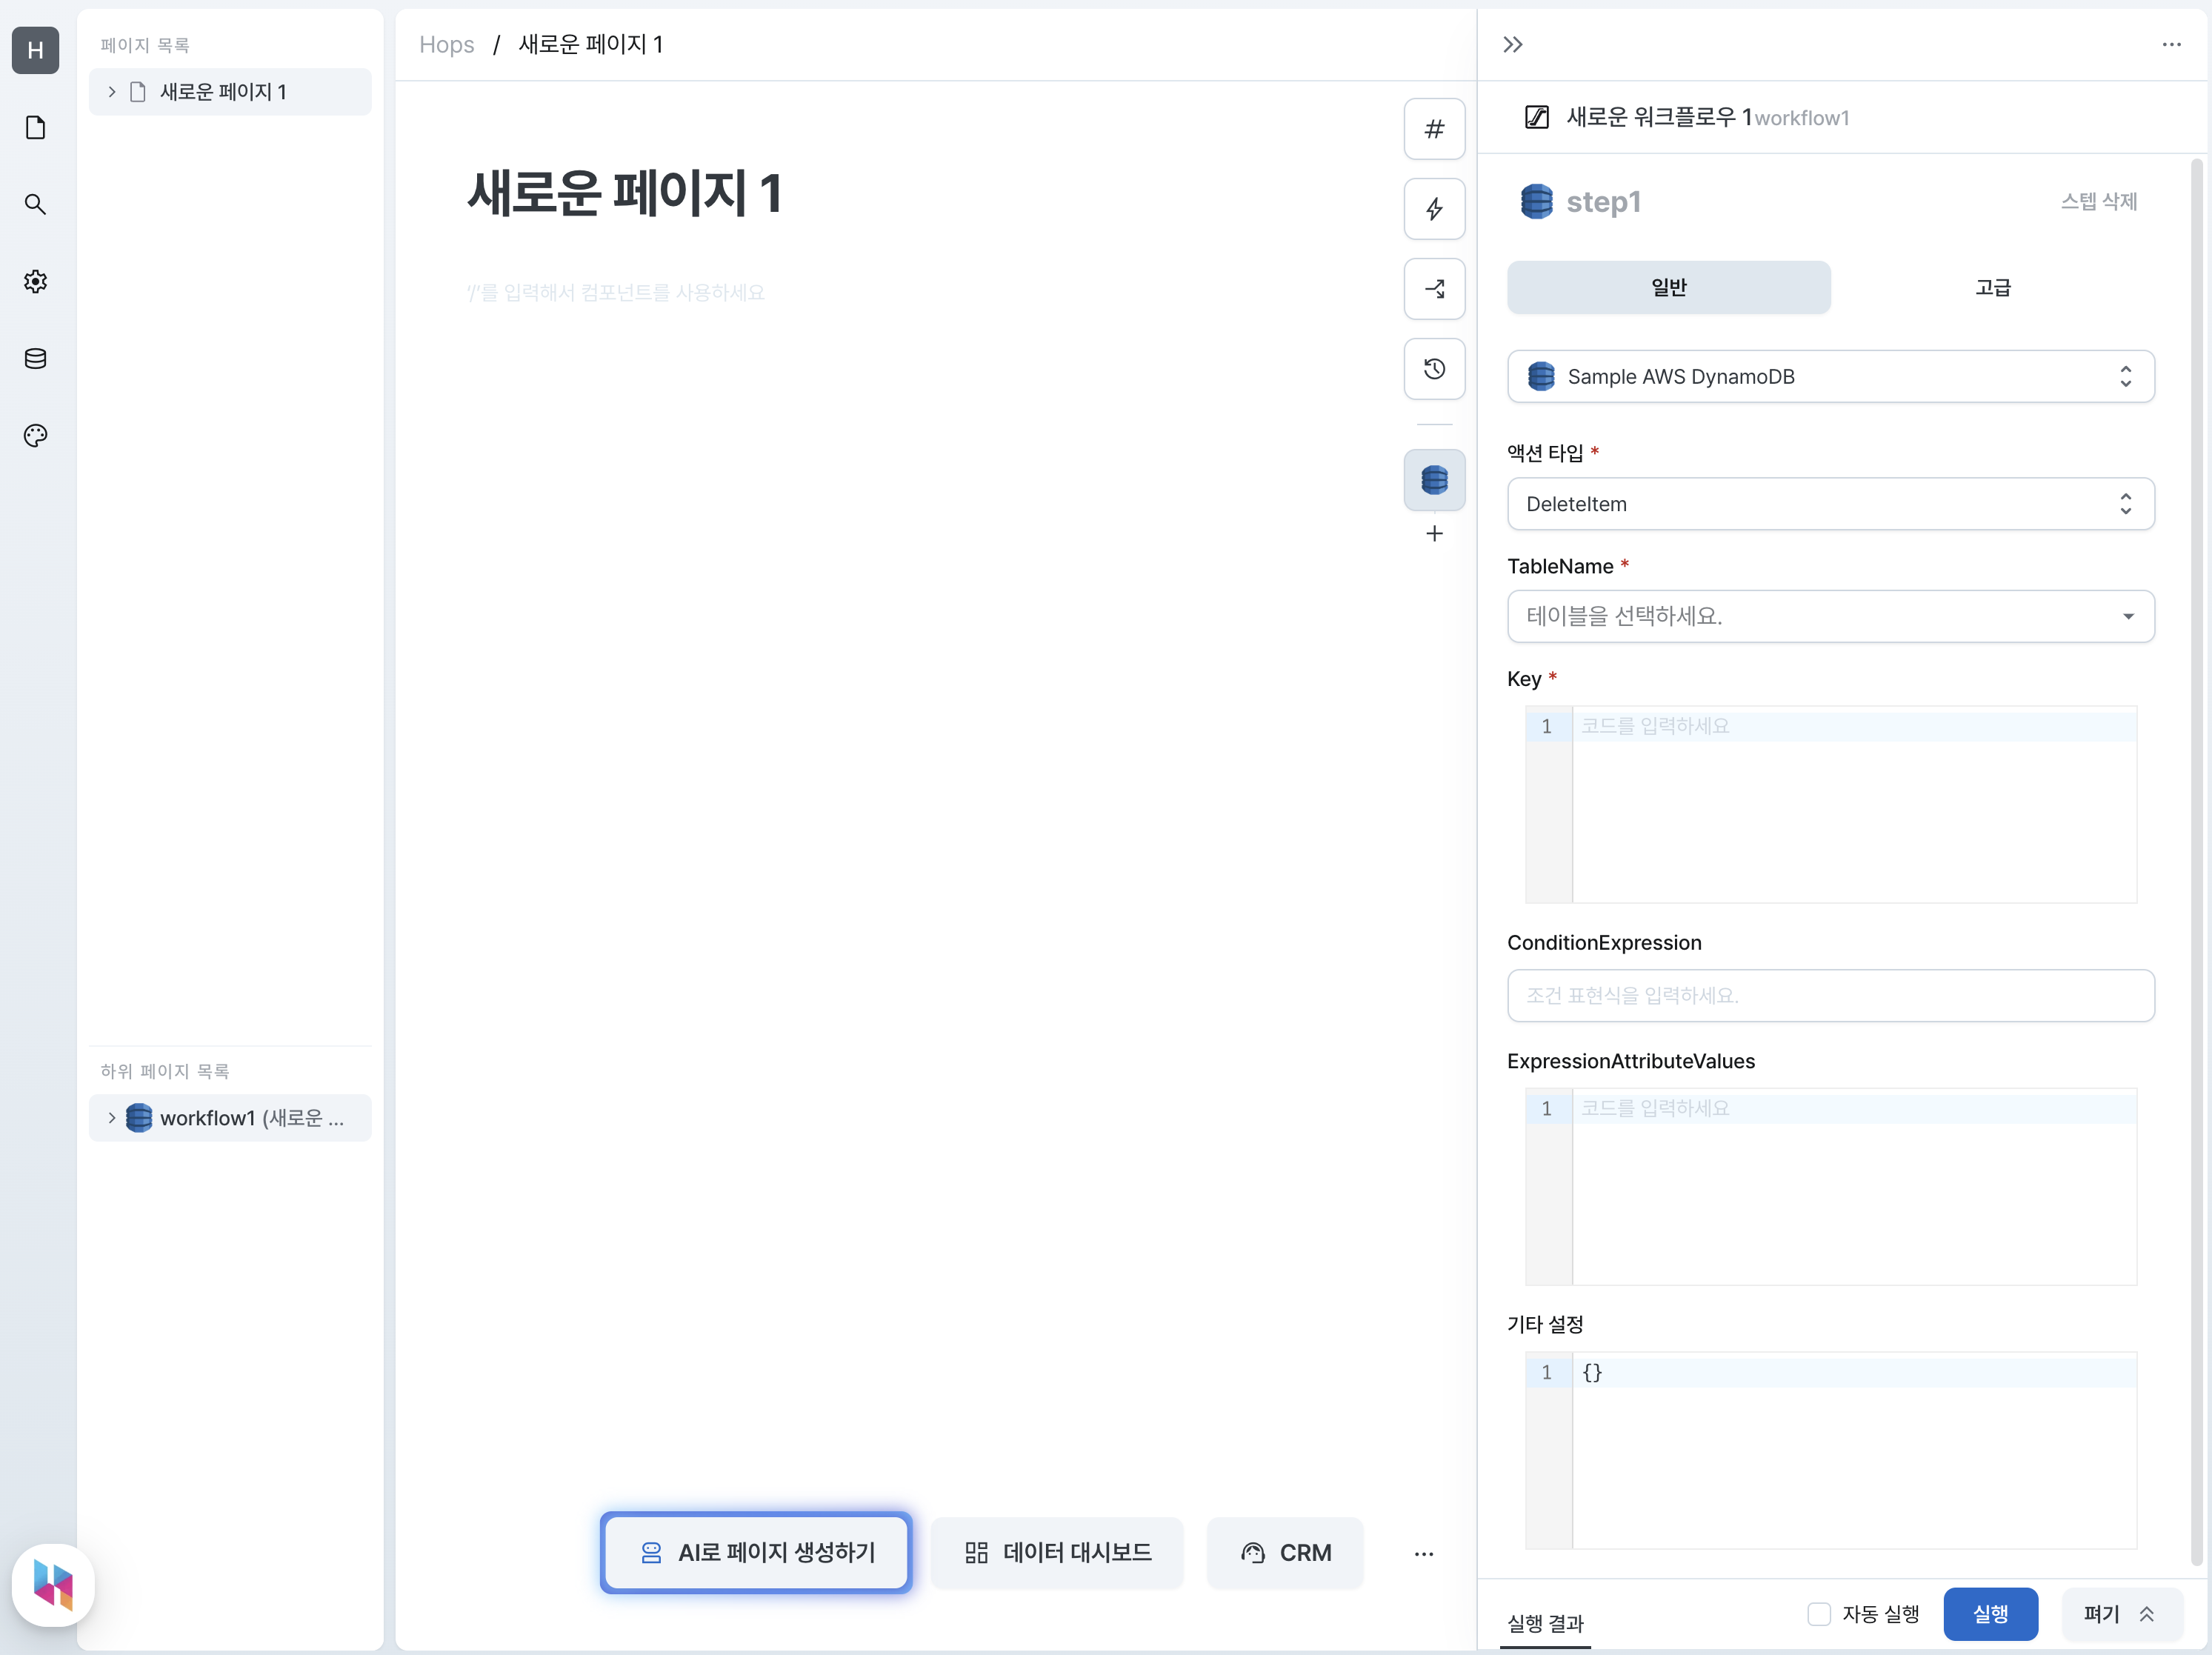Click the '/' component placeholder line

(615, 292)
